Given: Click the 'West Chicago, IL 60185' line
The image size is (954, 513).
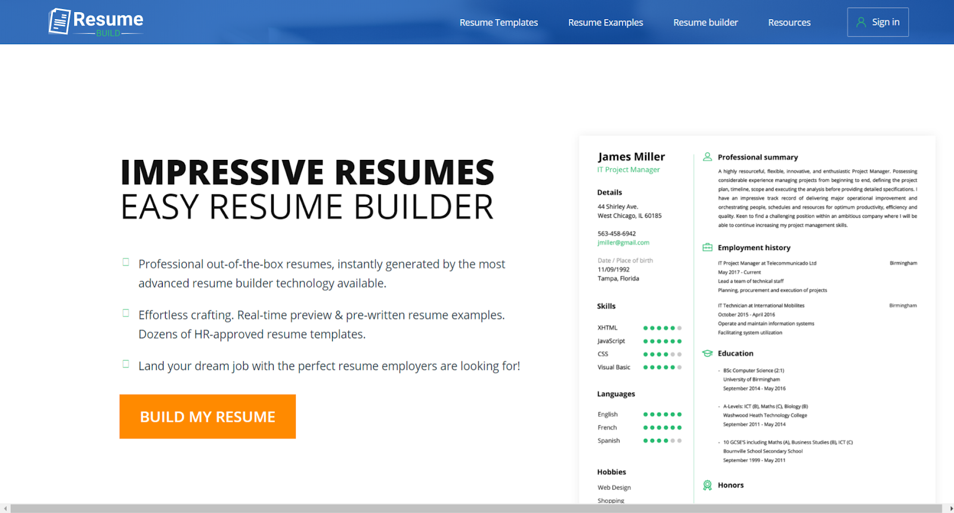Looking at the screenshot, I should tap(630, 216).
